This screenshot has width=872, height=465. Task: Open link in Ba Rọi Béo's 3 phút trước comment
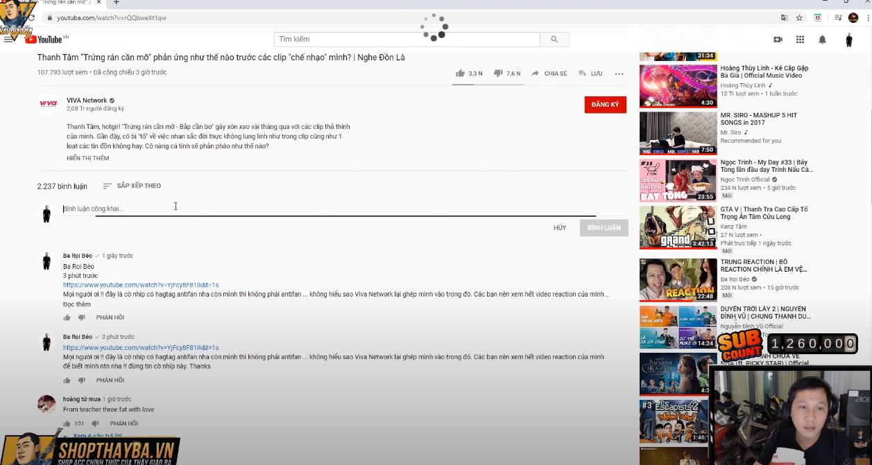click(141, 347)
